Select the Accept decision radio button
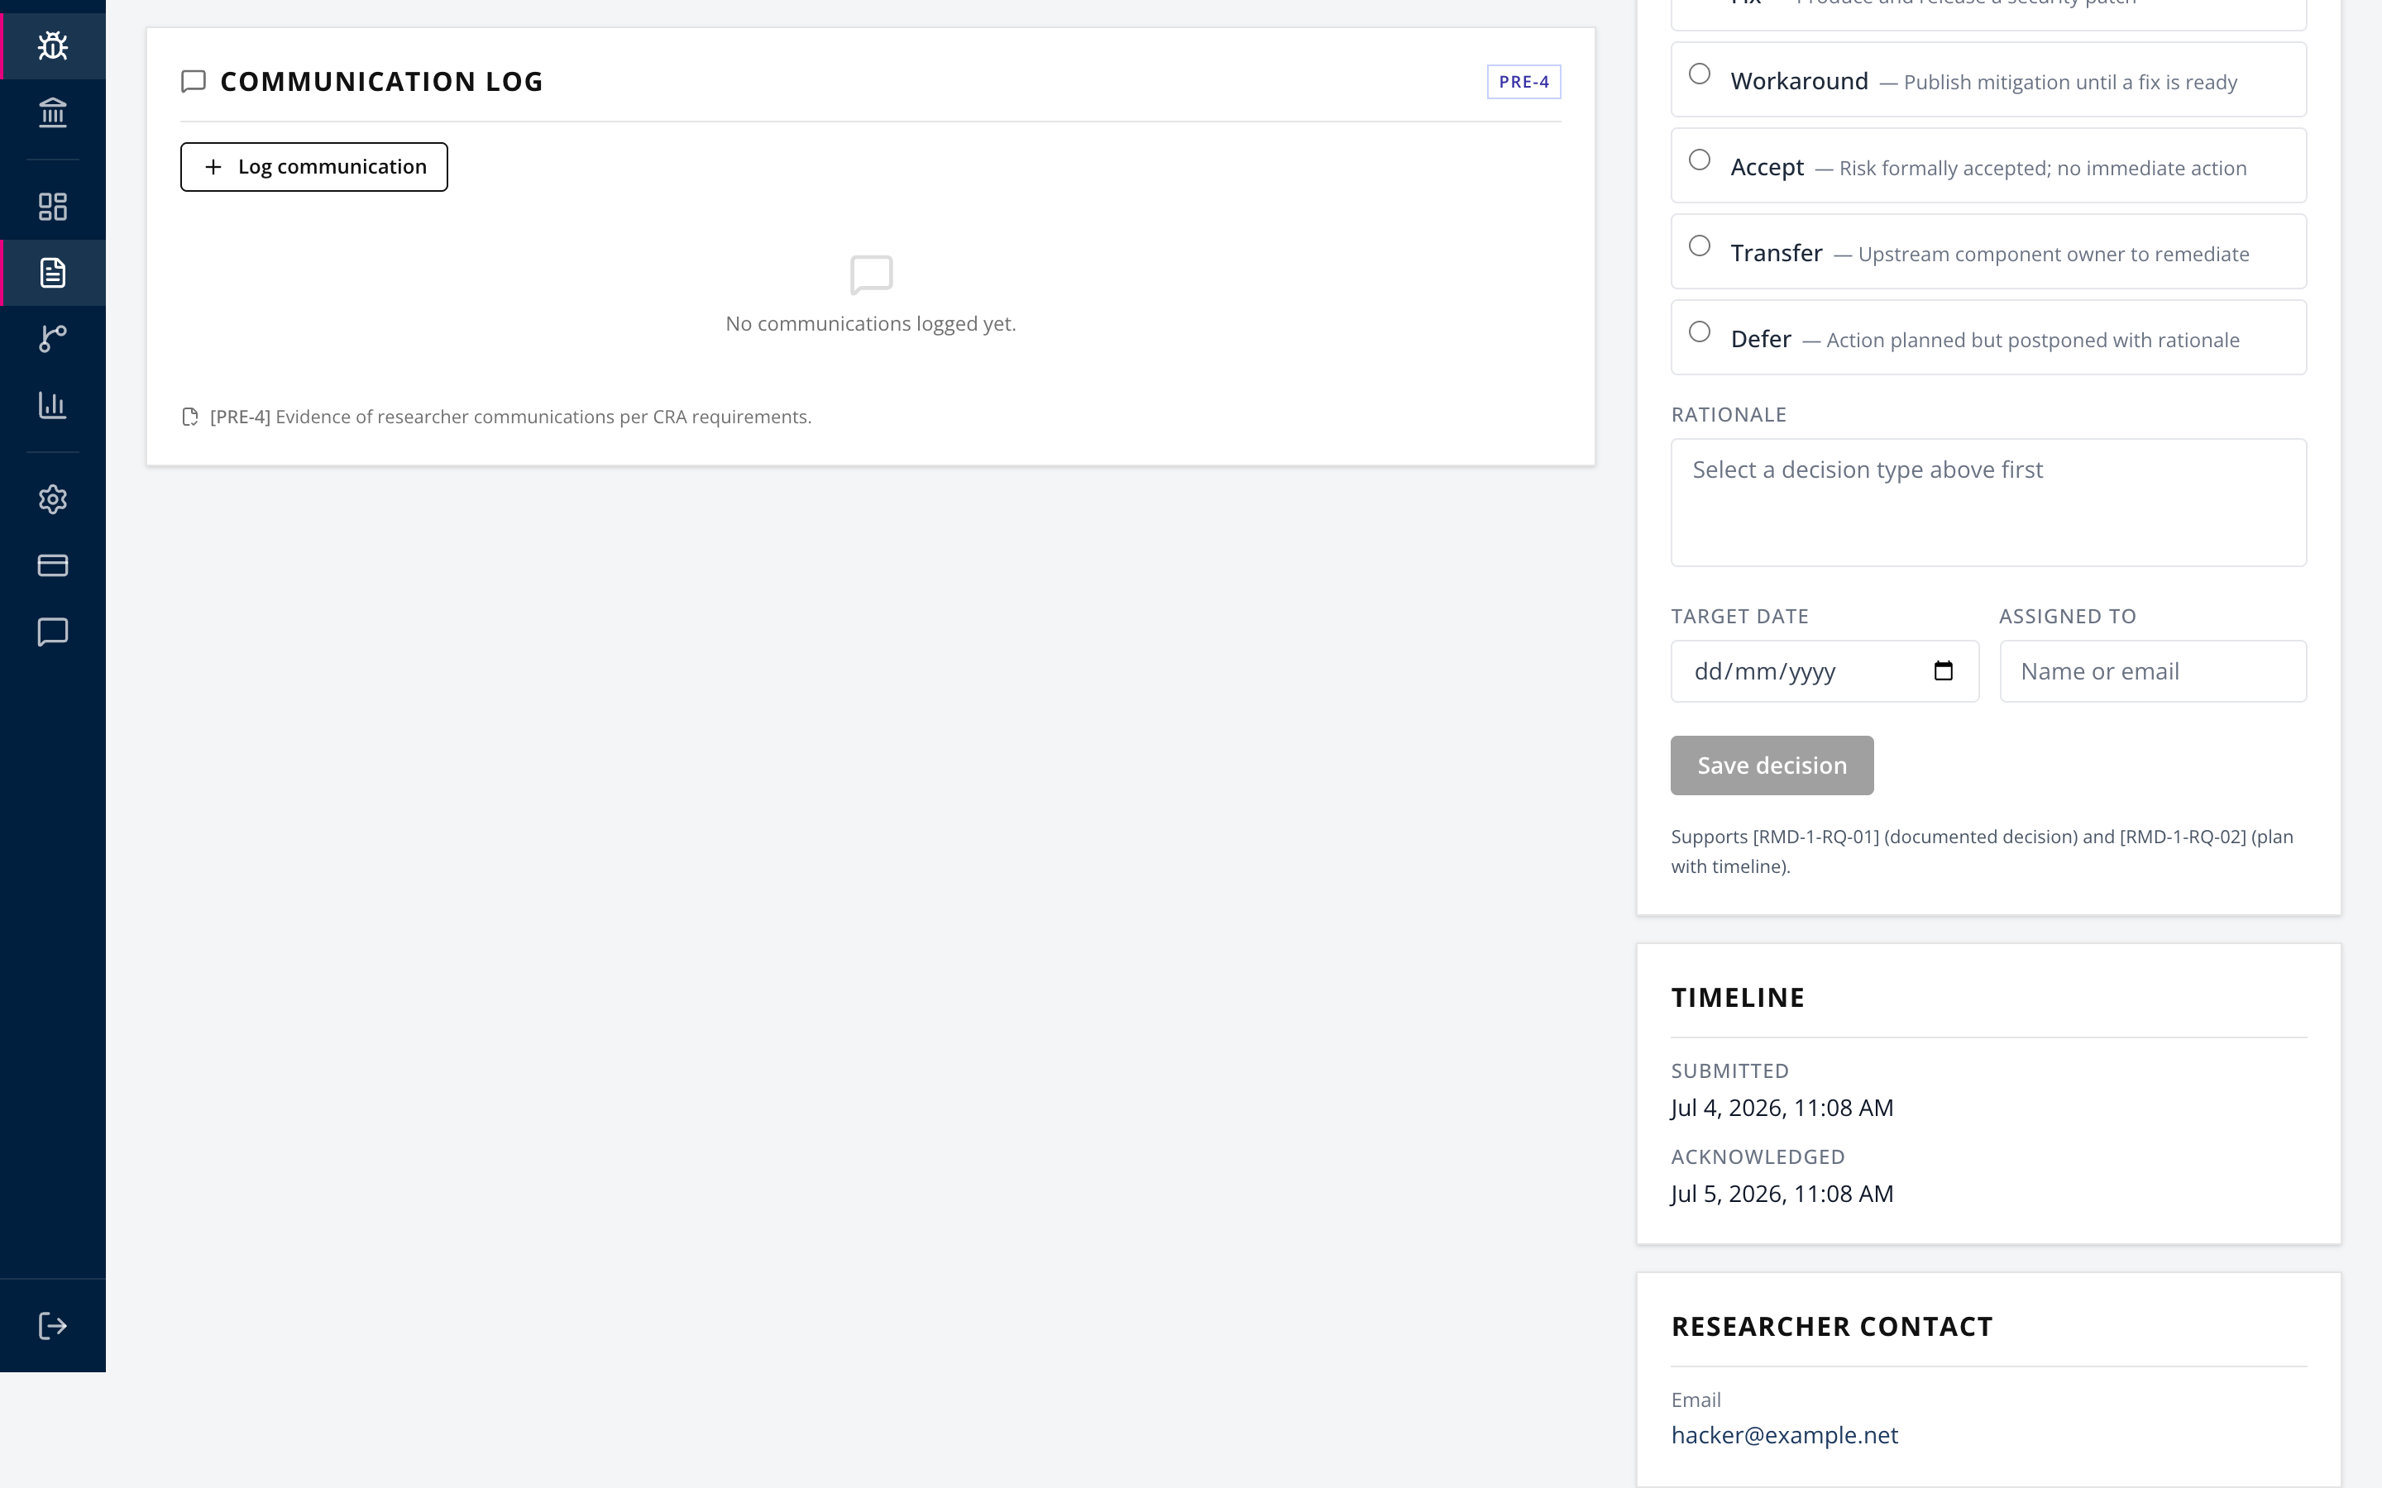The height and width of the screenshot is (1488, 2382). tap(1700, 160)
